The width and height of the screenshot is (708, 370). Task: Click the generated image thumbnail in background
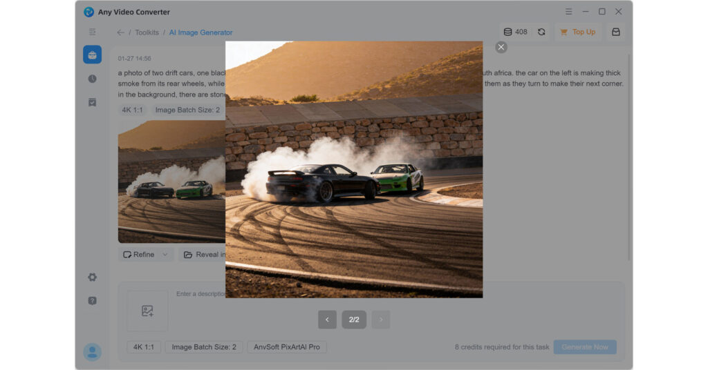[171, 182]
